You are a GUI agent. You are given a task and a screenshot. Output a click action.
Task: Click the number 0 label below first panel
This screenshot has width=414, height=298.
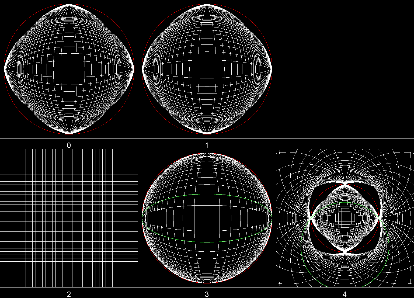pyautogui.click(x=69, y=145)
